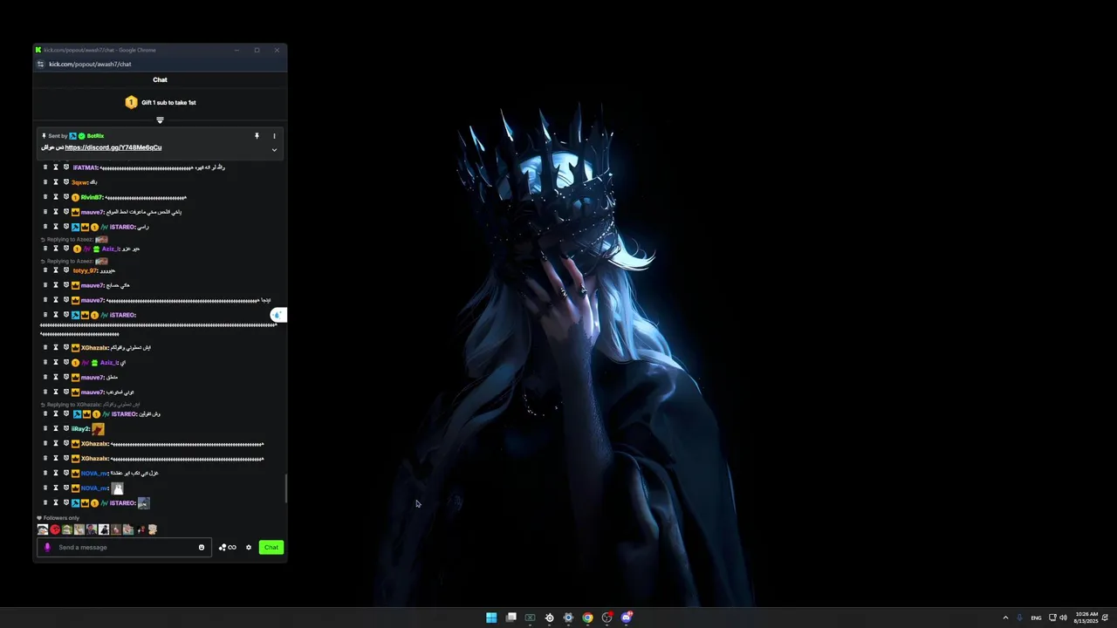The width and height of the screenshot is (1117, 628).
Task: Click 'Followers only' status text
Action: tap(61, 518)
